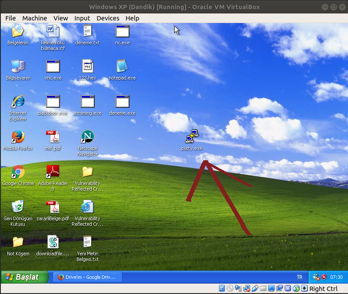Image resolution: width=348 pixels, height=294 pixels.
Task: Select the kelime kökü bulmaca.rtf document
Action: point(53,31)
